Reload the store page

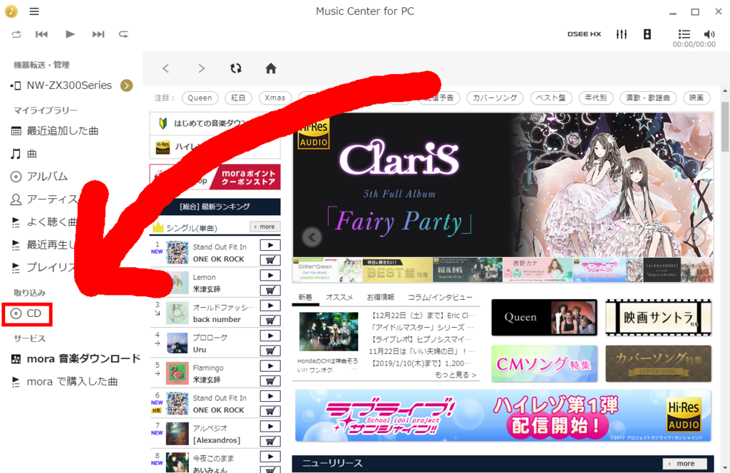pyautogui.click(x=236, y=68)
